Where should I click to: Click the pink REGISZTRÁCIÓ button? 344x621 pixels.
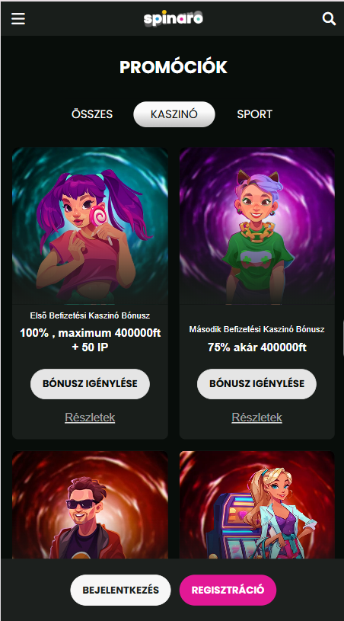click(228, 590)
